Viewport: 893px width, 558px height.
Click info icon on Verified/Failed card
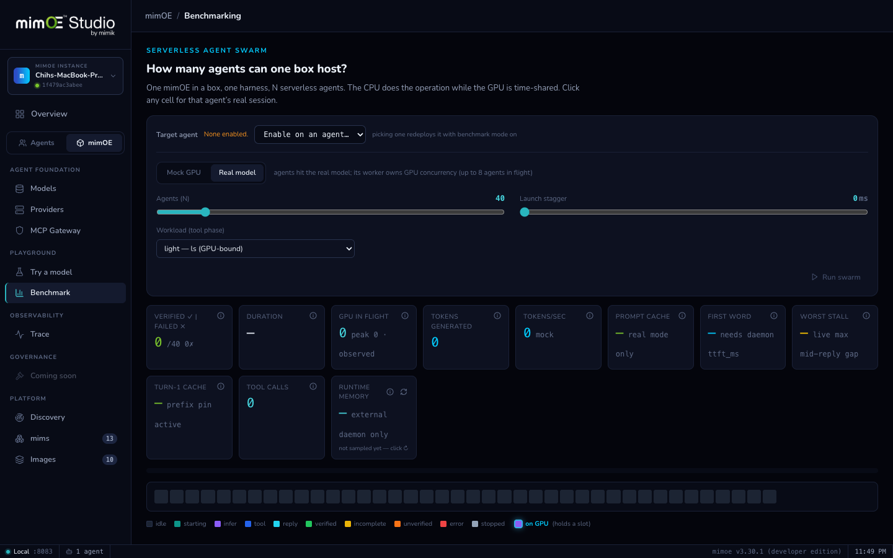221,316
